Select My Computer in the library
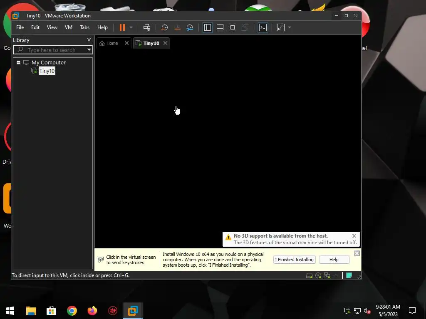This screenshot has width=426, height=319. click(48, 62)
